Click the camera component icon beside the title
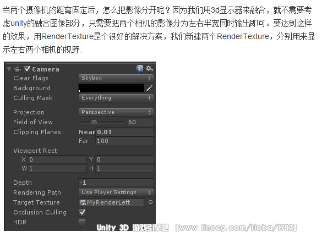Image resolution: width=322 pixels, height=237 pixels. [17, 69]
